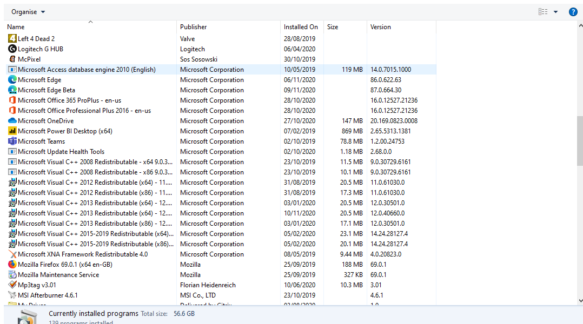Open the Organise dropdown menu

28,12
